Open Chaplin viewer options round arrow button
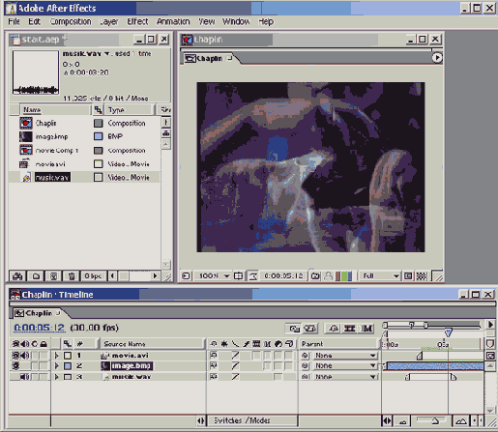This screenshot has width=498, height=432. (x=437, y=58)
